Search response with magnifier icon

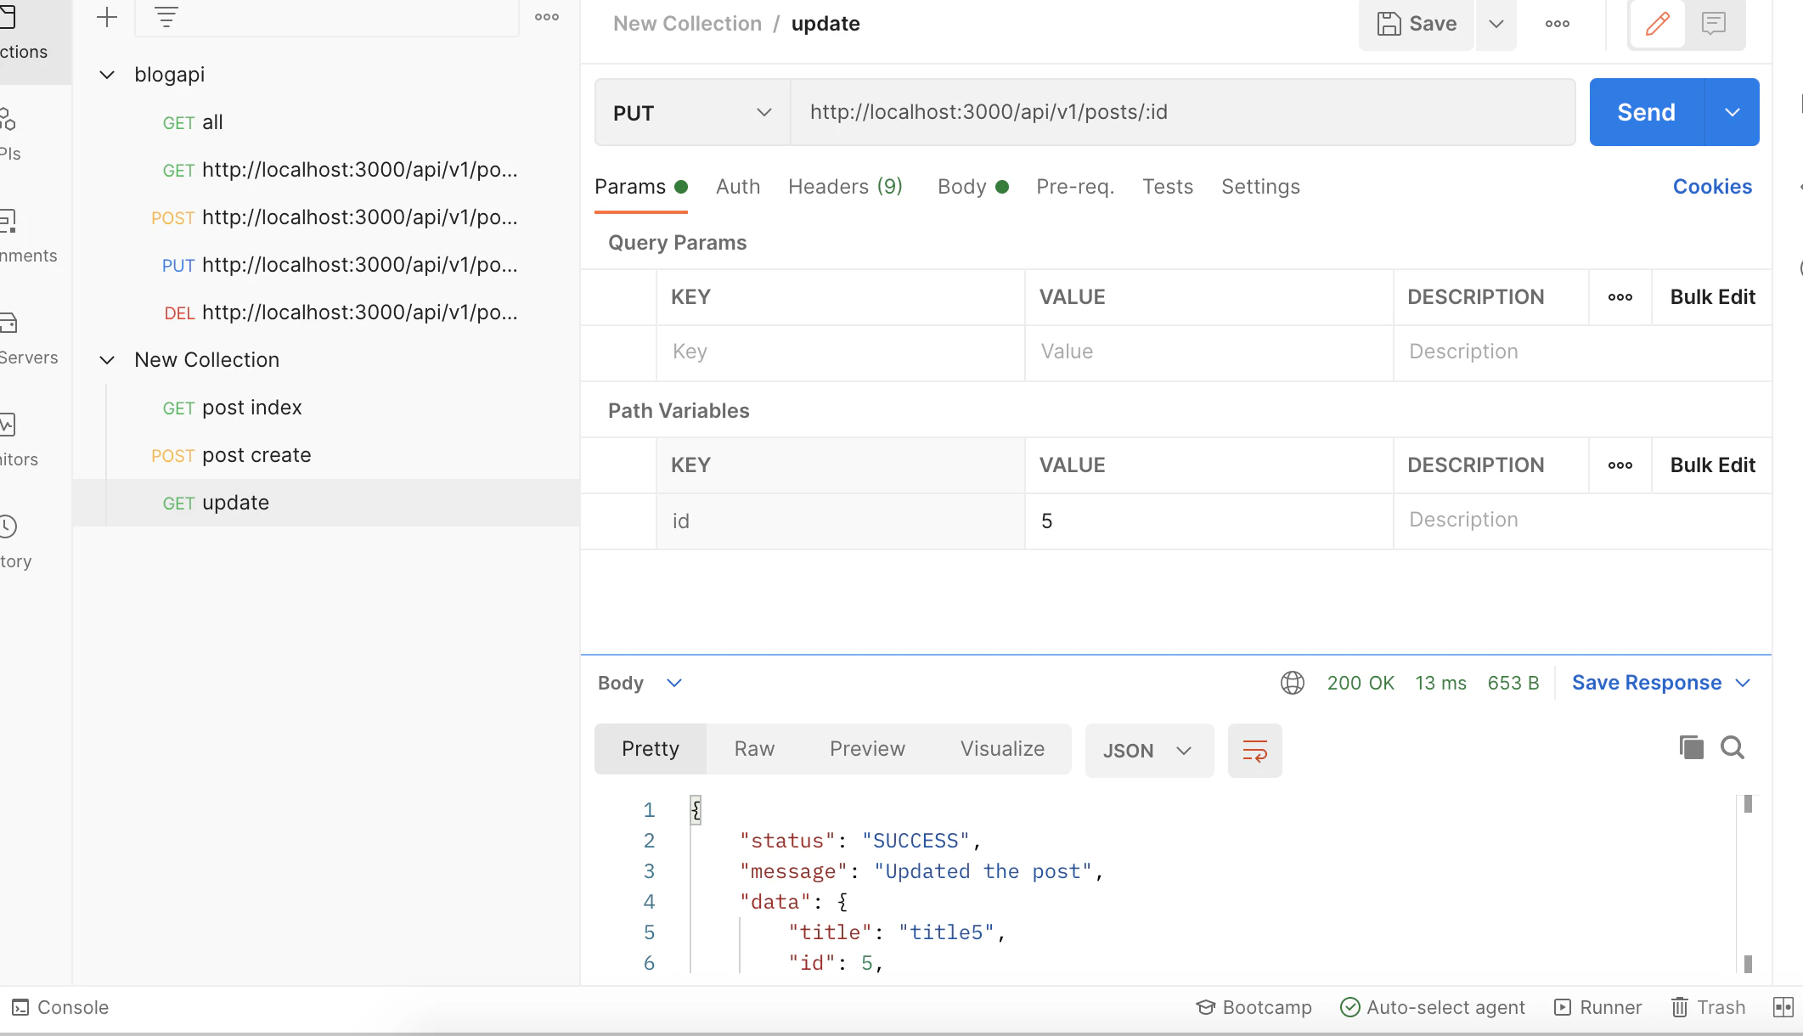point(1733,747)
